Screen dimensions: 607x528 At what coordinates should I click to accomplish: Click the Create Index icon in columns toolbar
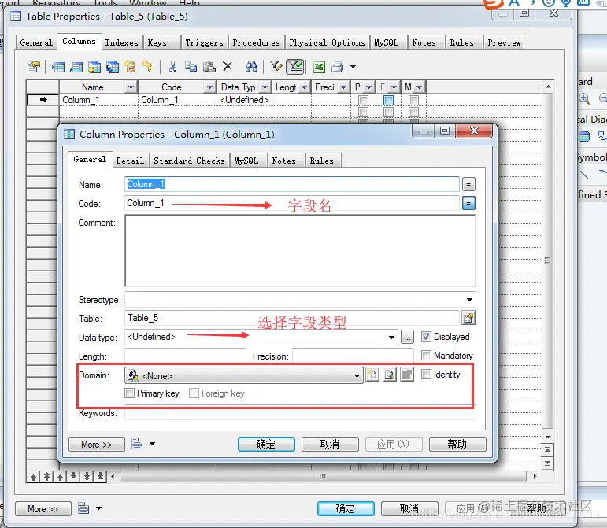[130, 67]
